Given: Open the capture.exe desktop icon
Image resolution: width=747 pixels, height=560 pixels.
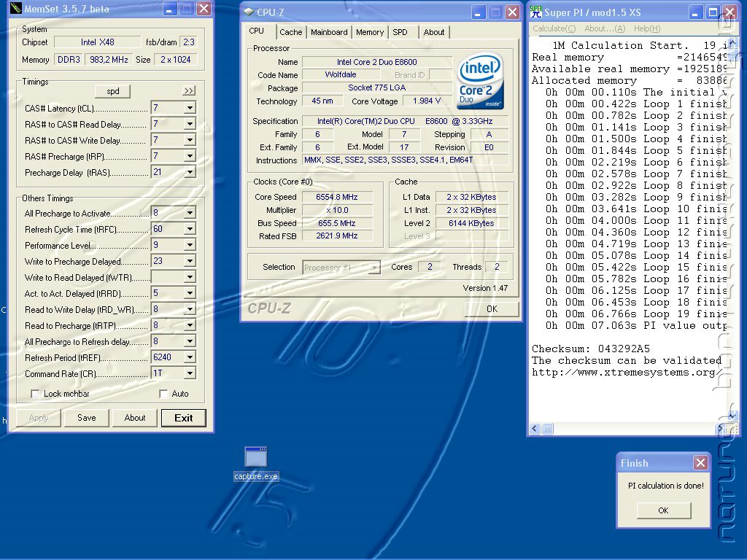Looking at the screenshot, I should 256,463.
